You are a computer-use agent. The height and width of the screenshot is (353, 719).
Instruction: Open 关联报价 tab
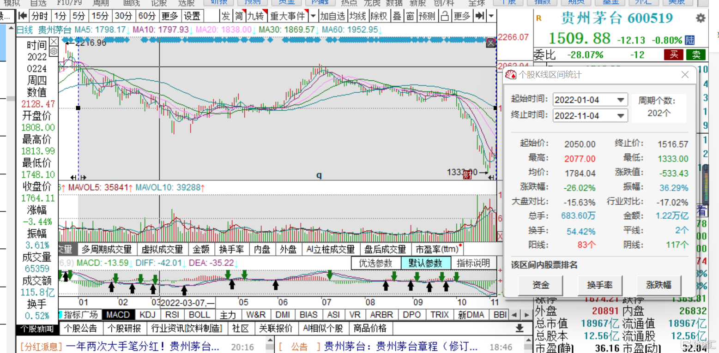(276, 328)
